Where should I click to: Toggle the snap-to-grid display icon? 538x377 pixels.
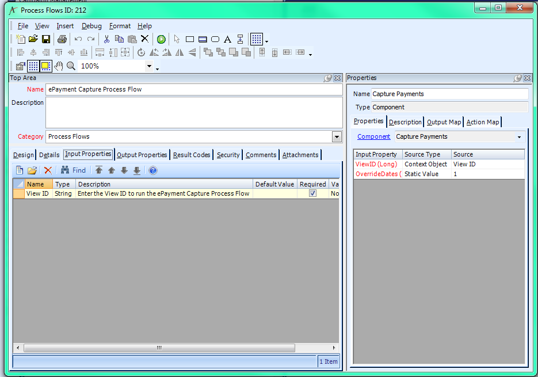[x=33, y=66]
